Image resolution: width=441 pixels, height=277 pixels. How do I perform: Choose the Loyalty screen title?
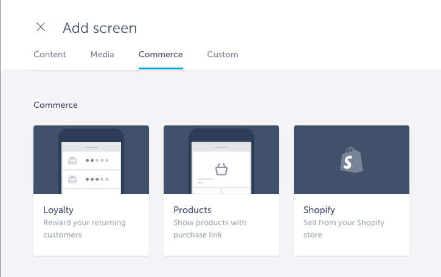tap(58, 210)
